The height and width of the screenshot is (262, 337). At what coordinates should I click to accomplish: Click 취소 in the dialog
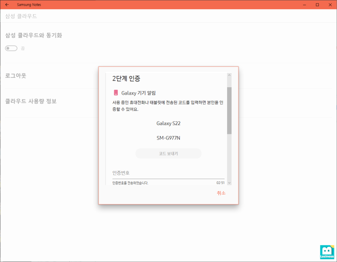[x=221, y=193]
